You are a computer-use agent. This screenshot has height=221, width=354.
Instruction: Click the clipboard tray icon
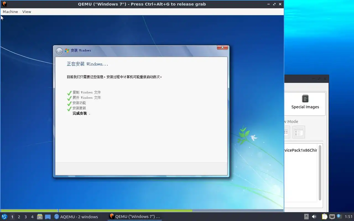(324, 217)
